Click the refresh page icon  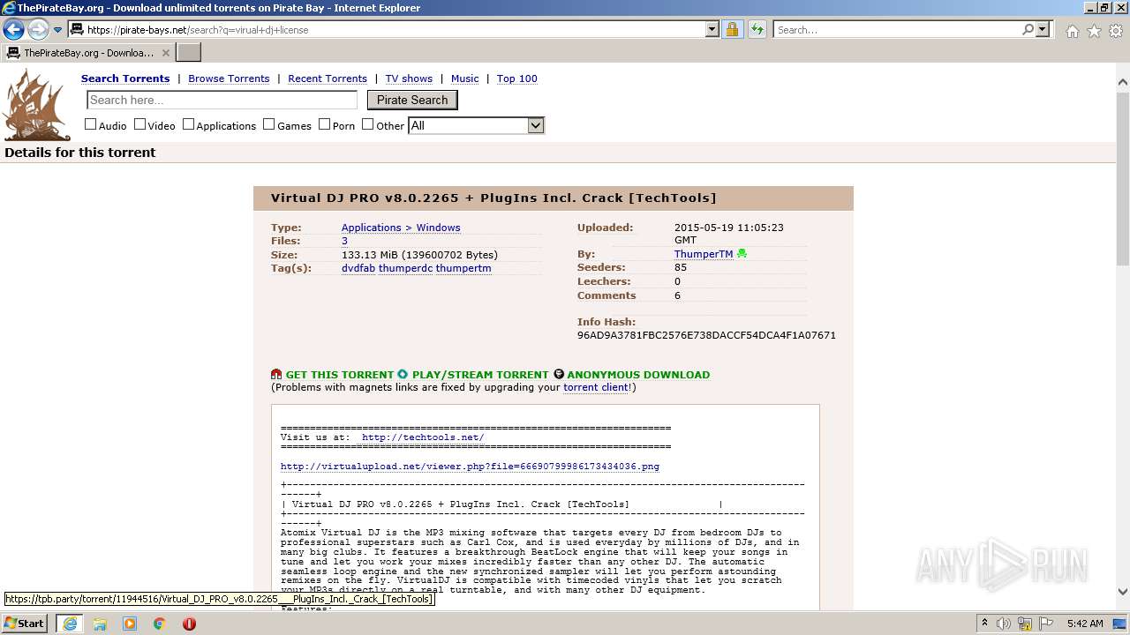pos(757,30)
